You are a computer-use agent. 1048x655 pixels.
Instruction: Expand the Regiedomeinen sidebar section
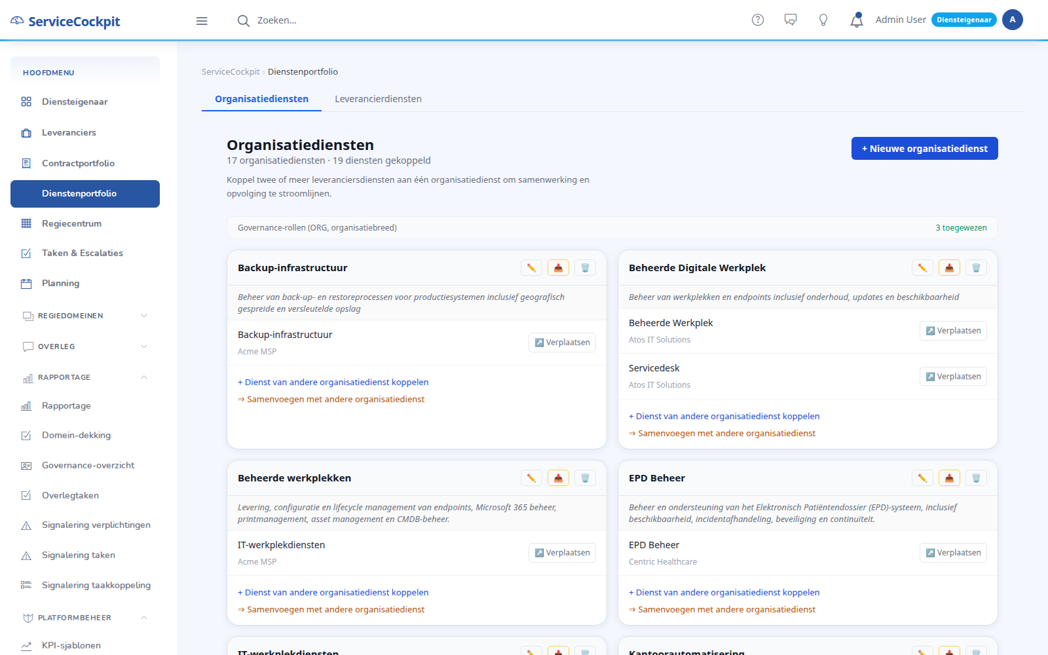click(85, 316)
